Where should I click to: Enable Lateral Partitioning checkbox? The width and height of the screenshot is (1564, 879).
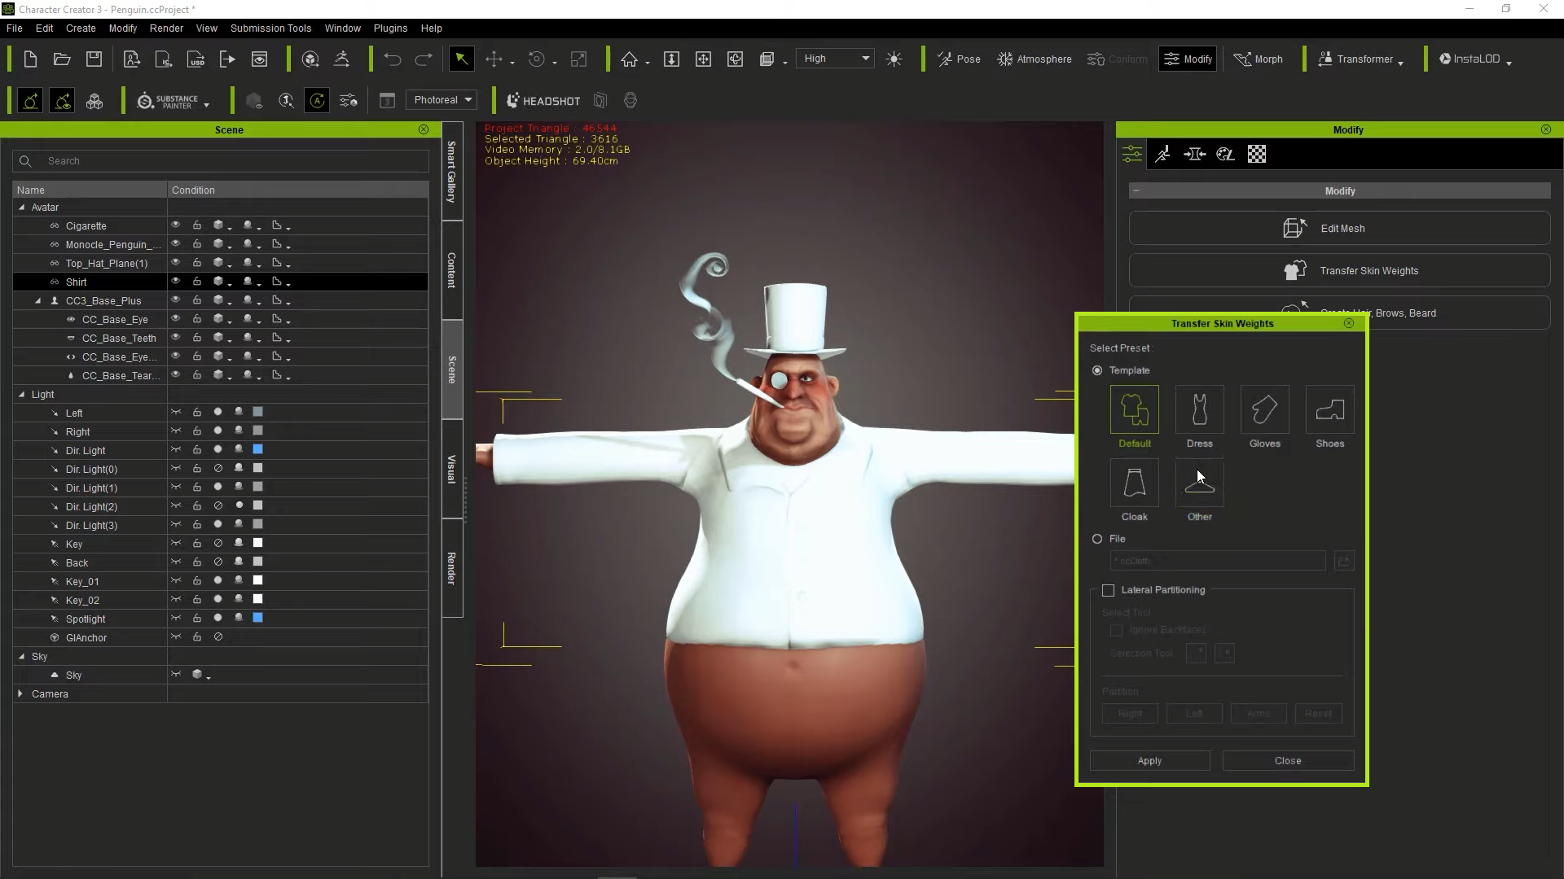pos(1108,590)
